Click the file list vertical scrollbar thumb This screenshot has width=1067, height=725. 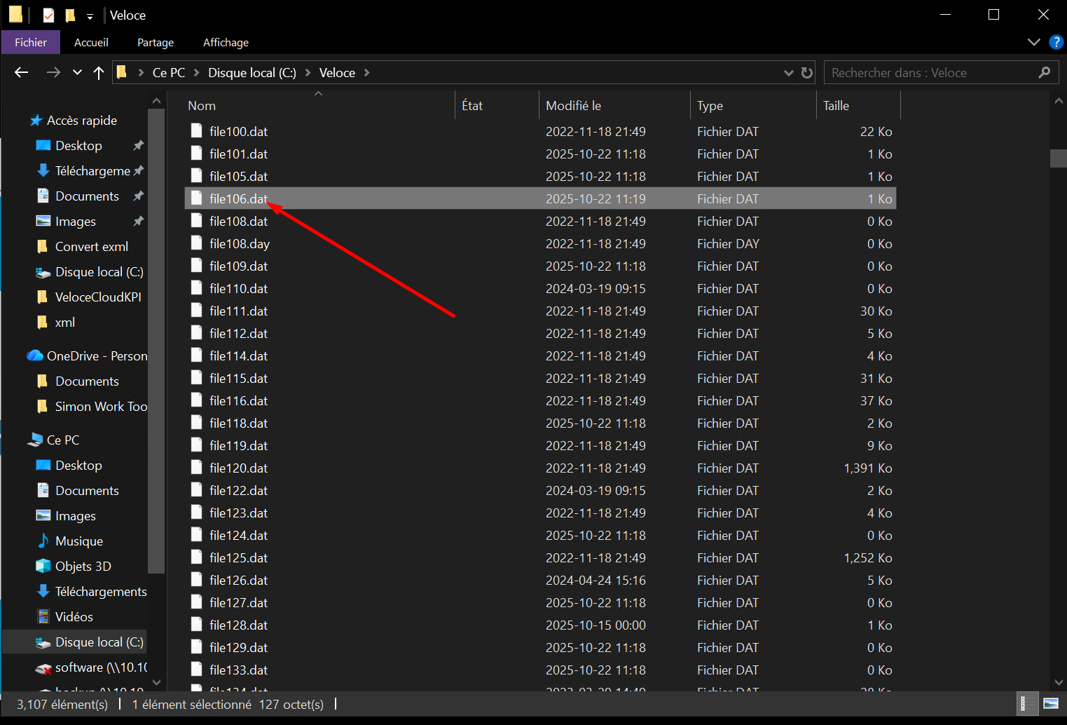pos(1058,158)
